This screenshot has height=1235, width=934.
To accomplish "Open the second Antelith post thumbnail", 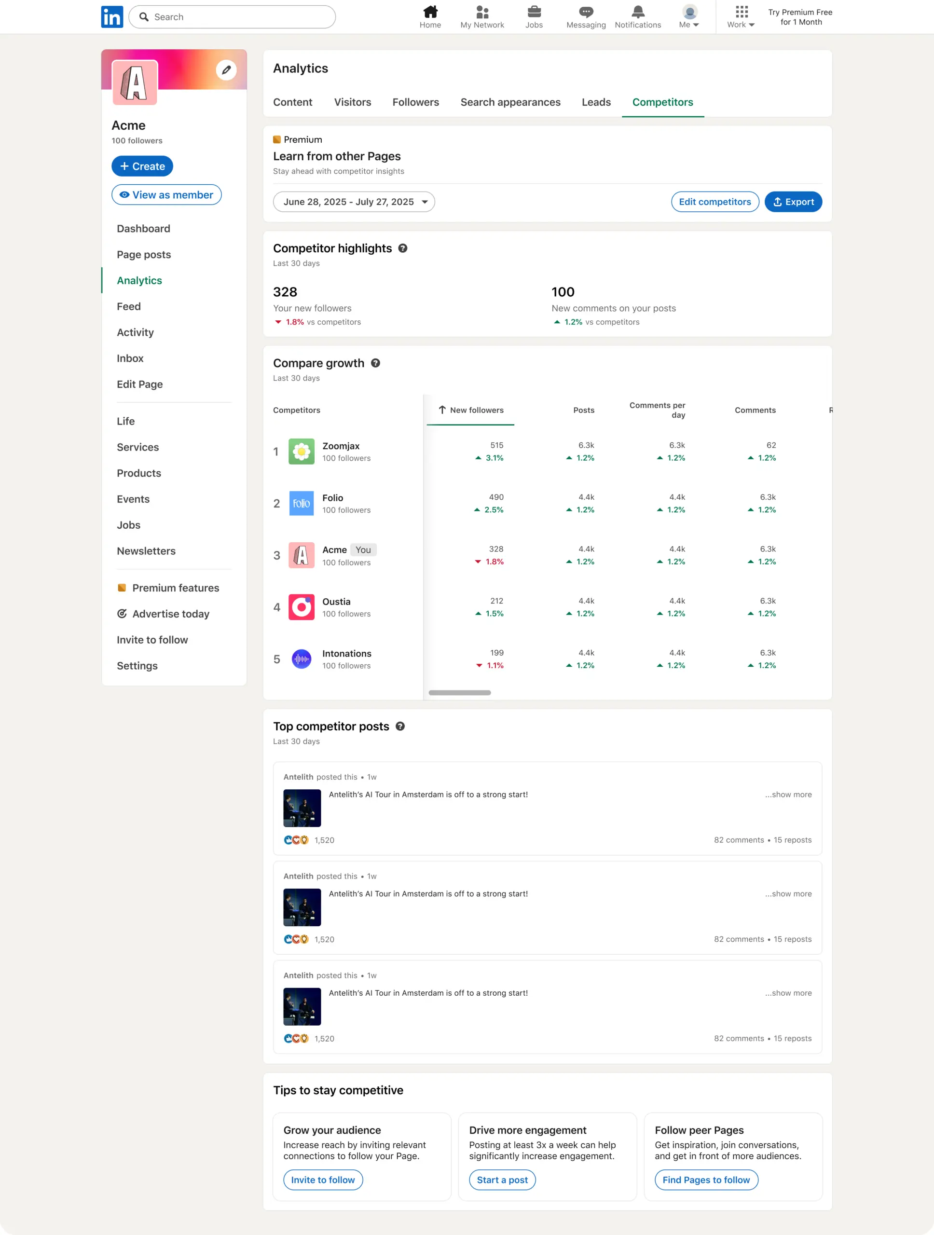I will (302, 907).
